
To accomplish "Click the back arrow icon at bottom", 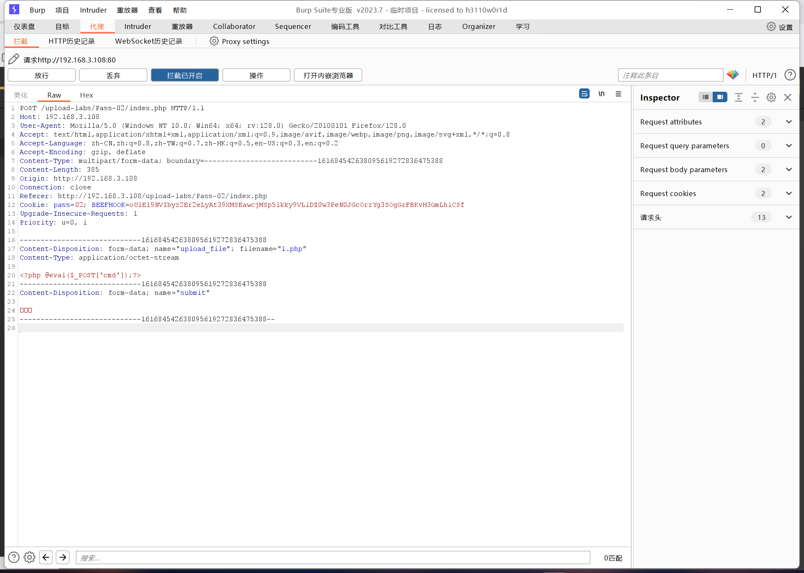I will [x=46, y=557].
